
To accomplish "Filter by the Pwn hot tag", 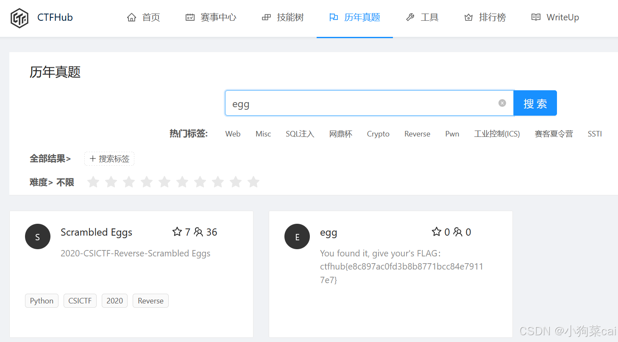I will (452, 134).
